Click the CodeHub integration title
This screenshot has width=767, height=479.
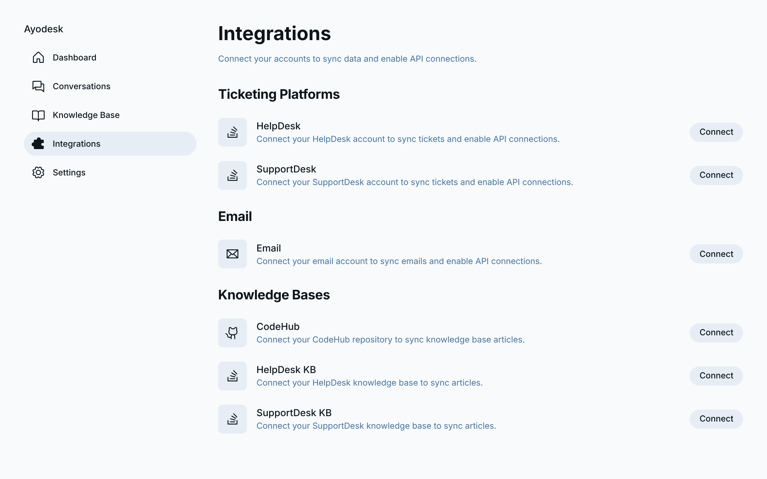(278, 327)
